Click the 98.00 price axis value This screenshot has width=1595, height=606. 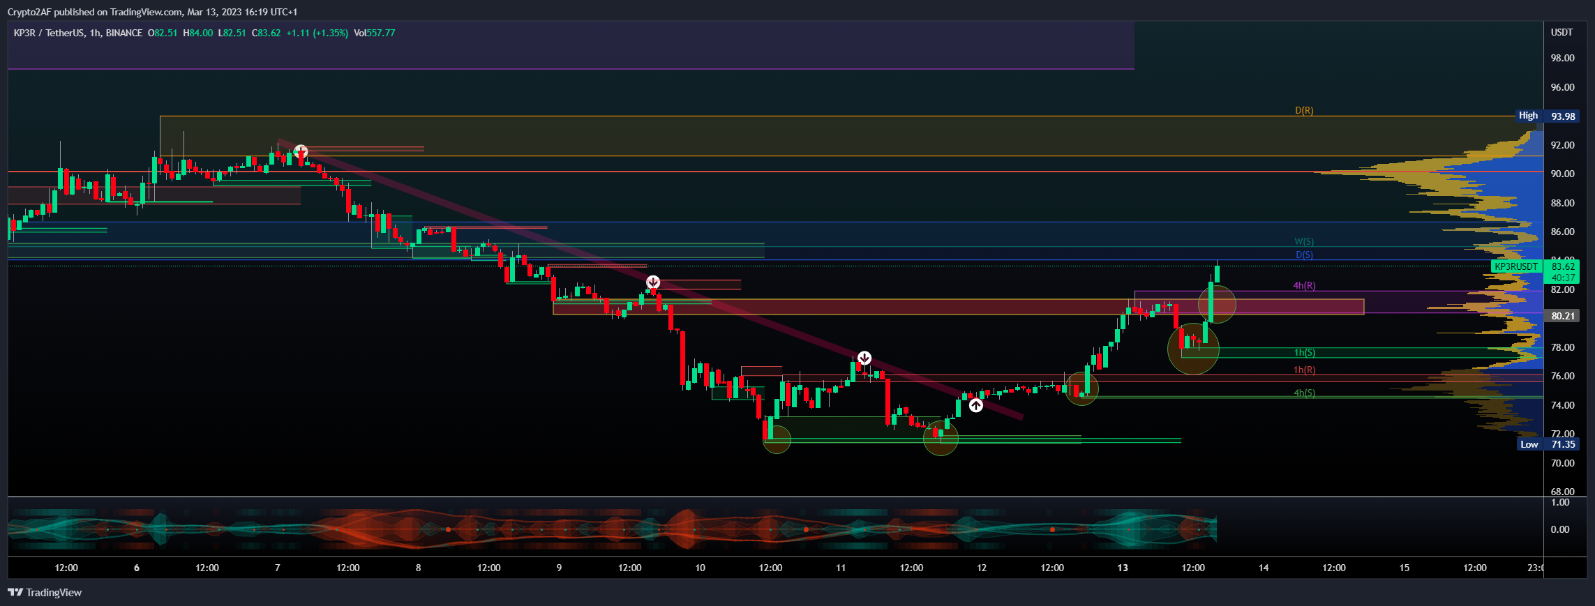[x=1562, y=58]
